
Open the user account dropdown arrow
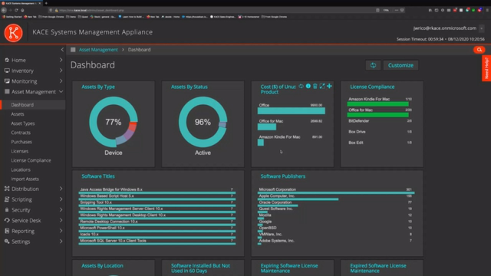(482, 28)
